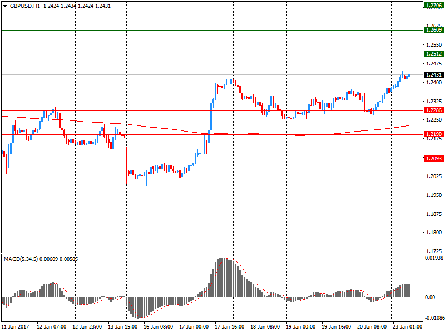Click the current price label 1.2431

click(x=434, y=74)
